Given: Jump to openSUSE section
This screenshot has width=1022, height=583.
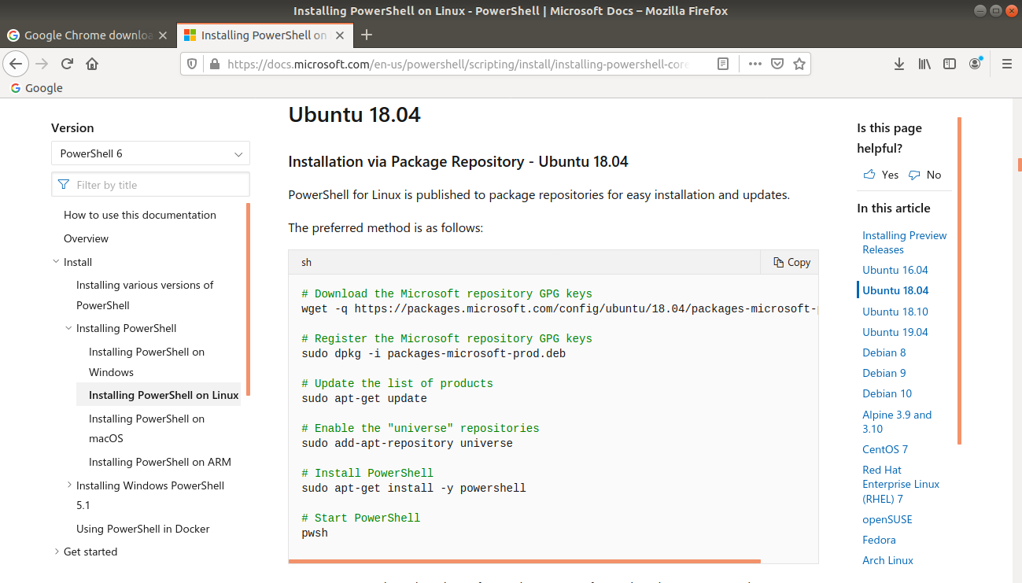Looking at the screenshot, I should click(887, 519).
